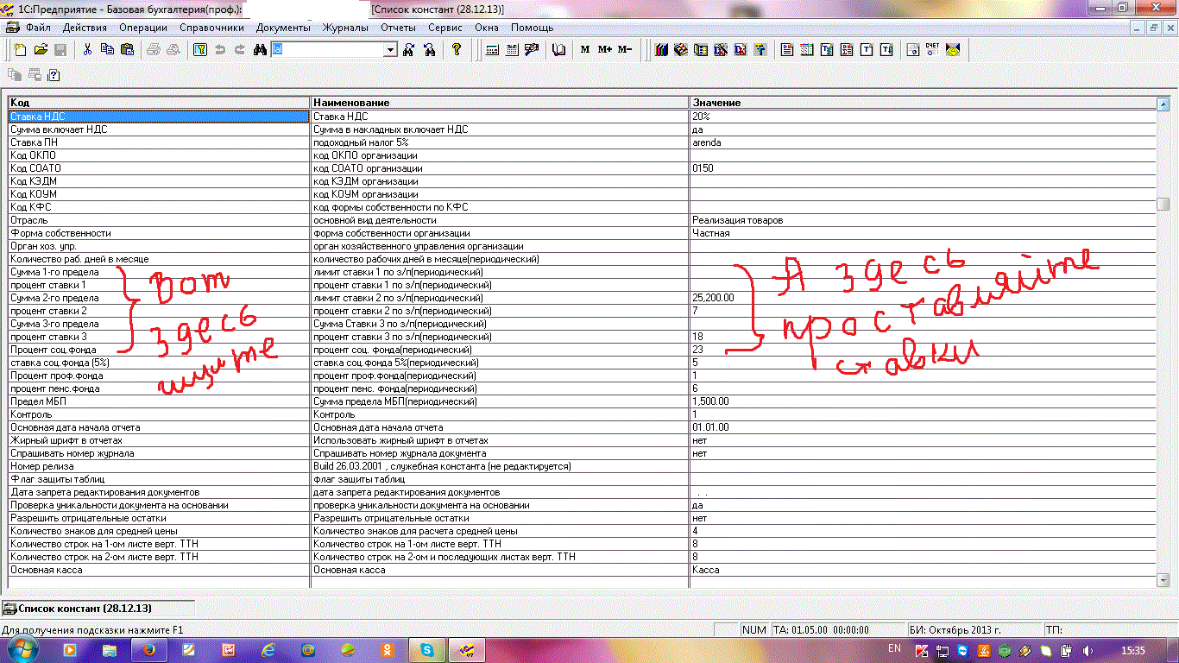Click the Windows Start button
The image size is (1179, 663).
(22, 648)
